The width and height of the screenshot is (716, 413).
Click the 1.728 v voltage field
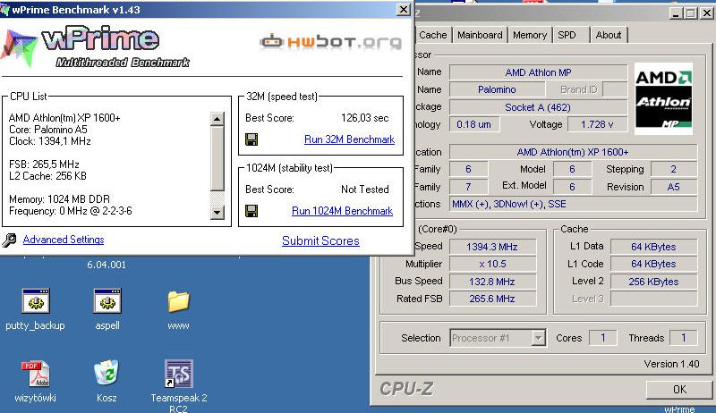(597, 124)
